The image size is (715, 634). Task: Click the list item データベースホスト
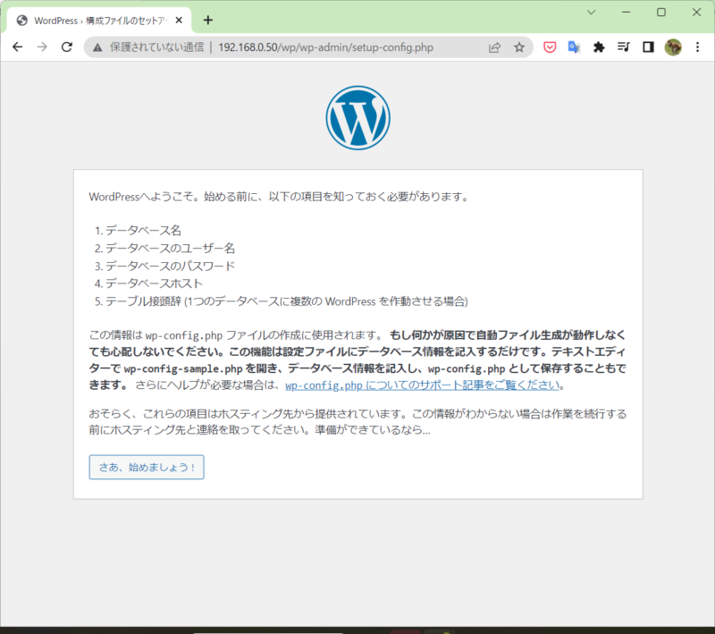coord(154,283)
